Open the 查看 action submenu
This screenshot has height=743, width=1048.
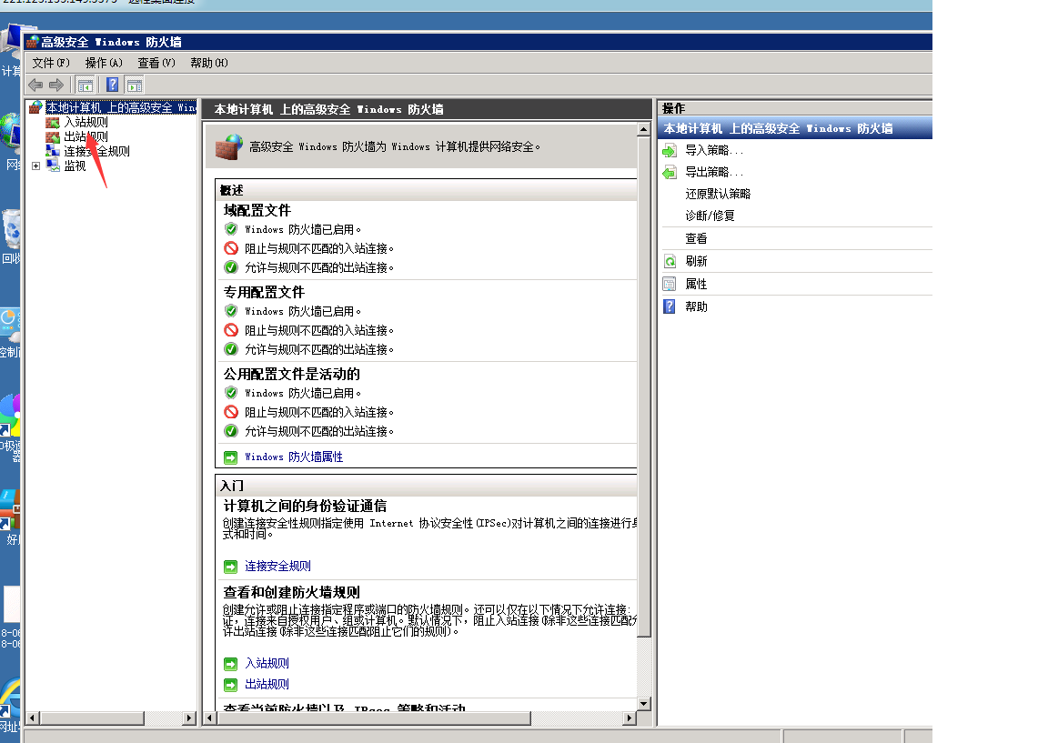tap(696, 238)
